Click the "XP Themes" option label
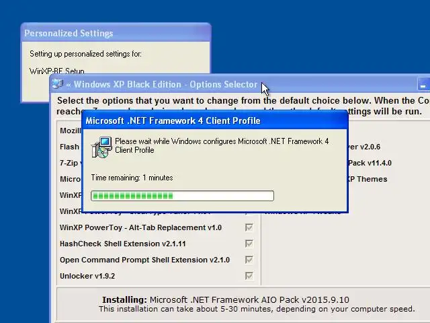Viewport: 430px width, 323px height. (x=368, y=179)
